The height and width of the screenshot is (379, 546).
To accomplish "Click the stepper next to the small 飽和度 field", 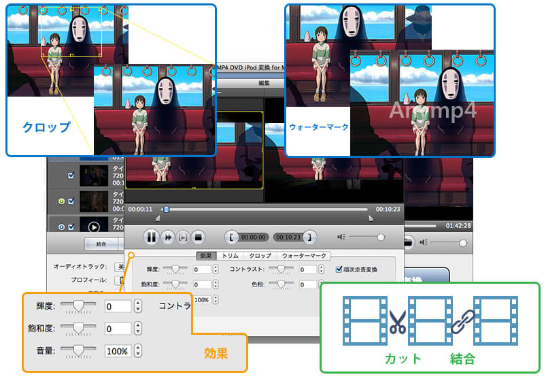I will tap(216, 284).
